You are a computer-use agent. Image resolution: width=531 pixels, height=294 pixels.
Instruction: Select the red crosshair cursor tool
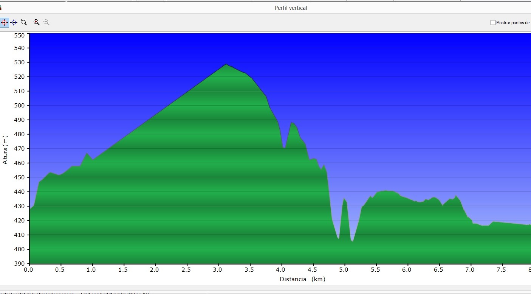[x=4, y=23]
